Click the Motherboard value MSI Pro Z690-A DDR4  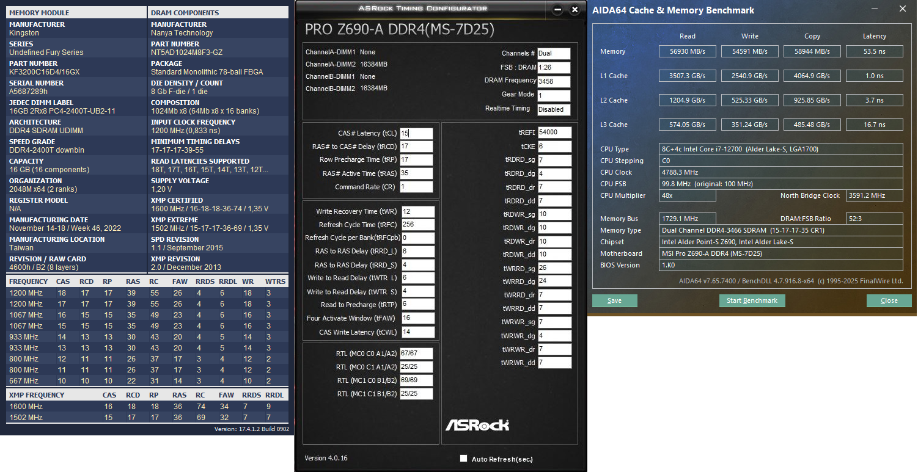[781, 253]
